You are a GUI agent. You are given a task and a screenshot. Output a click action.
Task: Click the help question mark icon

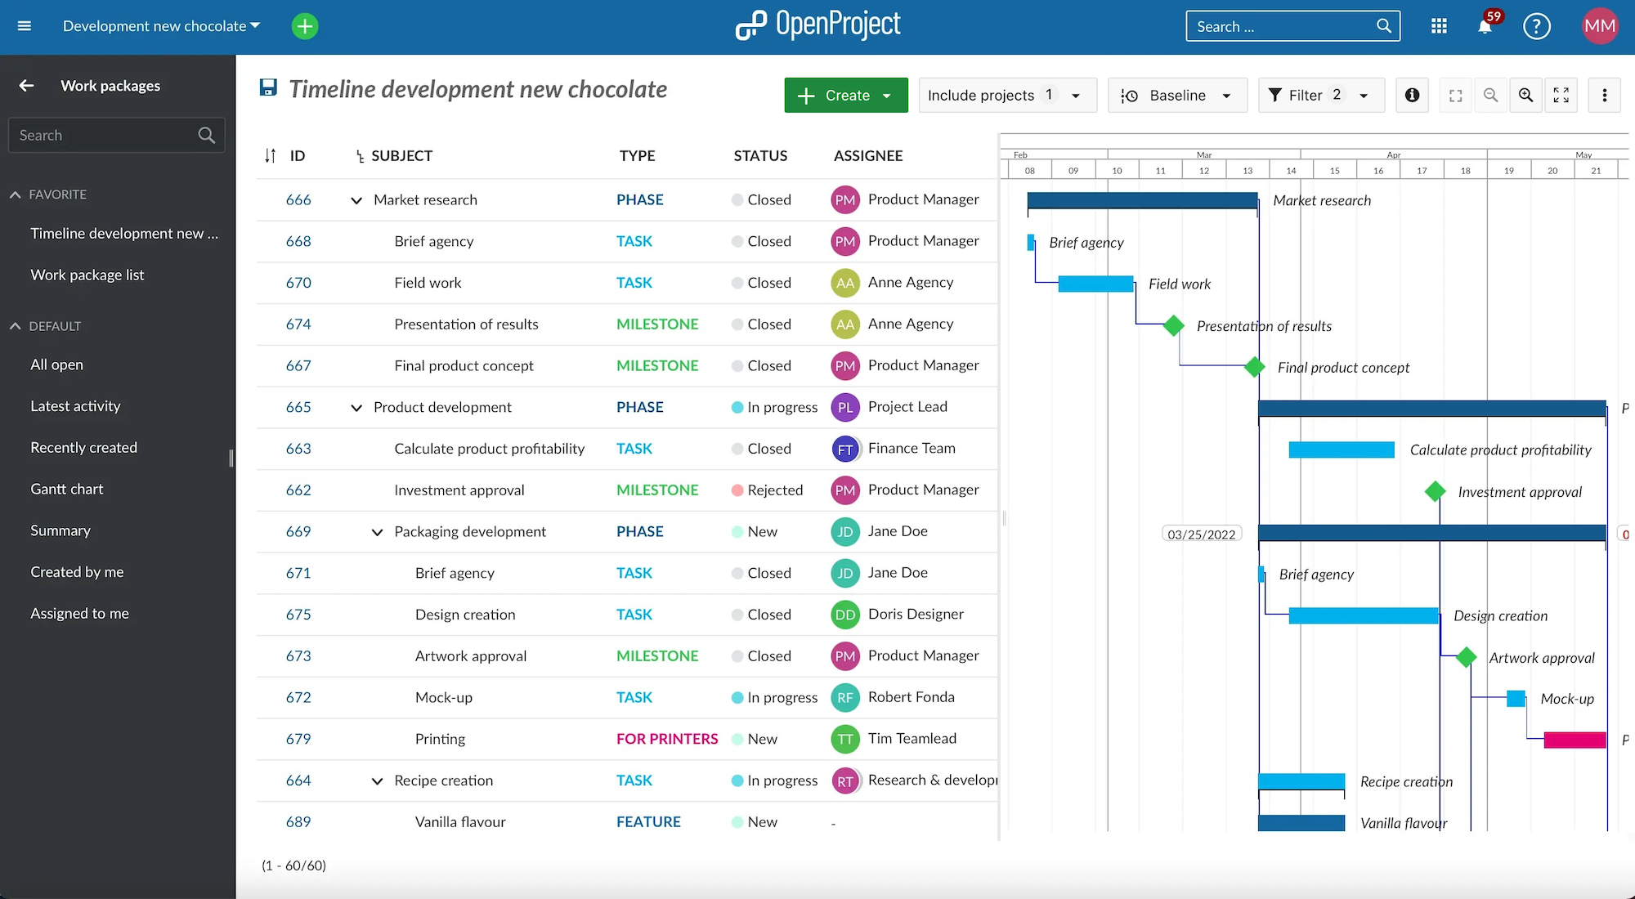coord(1538,27)
